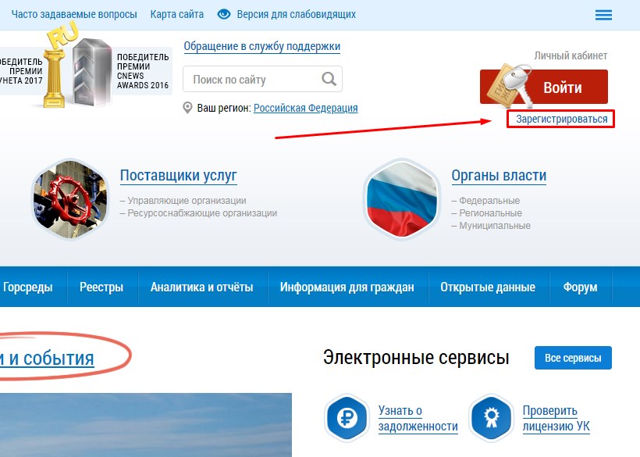Image resolution: width=640 pixels, height=457 pixels.
Task: Open the Аналитика и отчёты menu
Action: (x=201, y=287)
